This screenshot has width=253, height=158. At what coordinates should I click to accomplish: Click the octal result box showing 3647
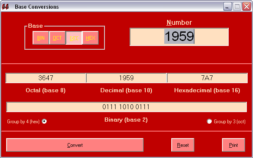(46, 78)
